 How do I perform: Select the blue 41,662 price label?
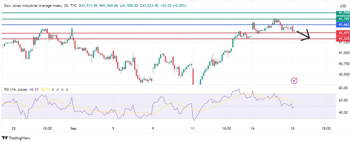tap(343, 25)
